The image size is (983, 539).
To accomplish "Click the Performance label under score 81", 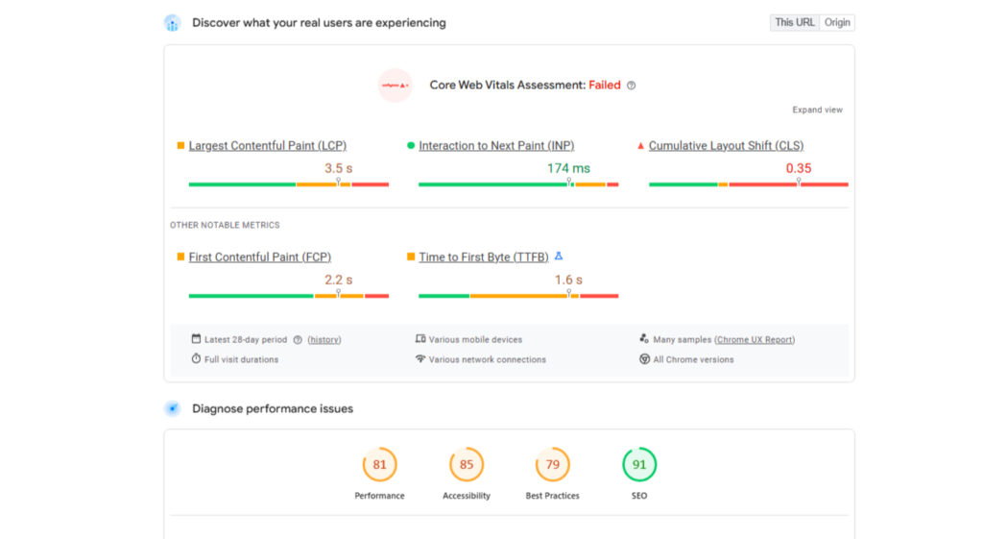I will (x=379, y=496).
